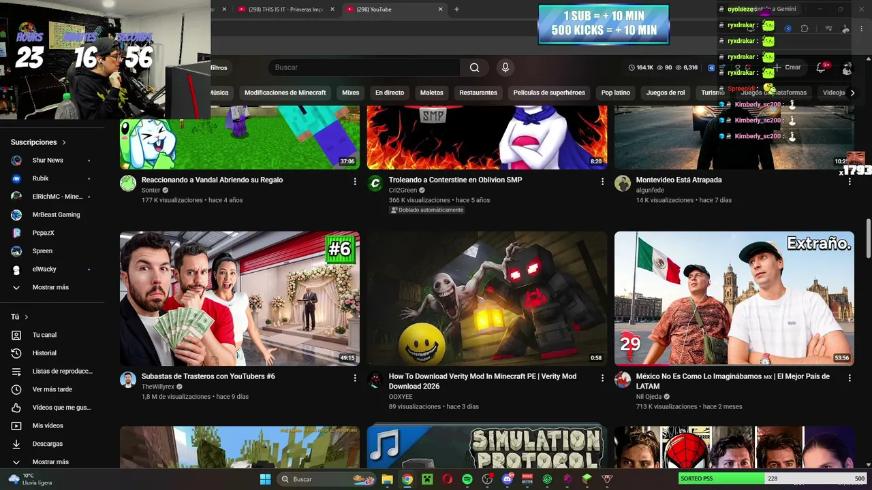Expand Mostrar más under subscriptions
Image resolution: width=872 pixels, height=490 pixels.
coord(52,287)
